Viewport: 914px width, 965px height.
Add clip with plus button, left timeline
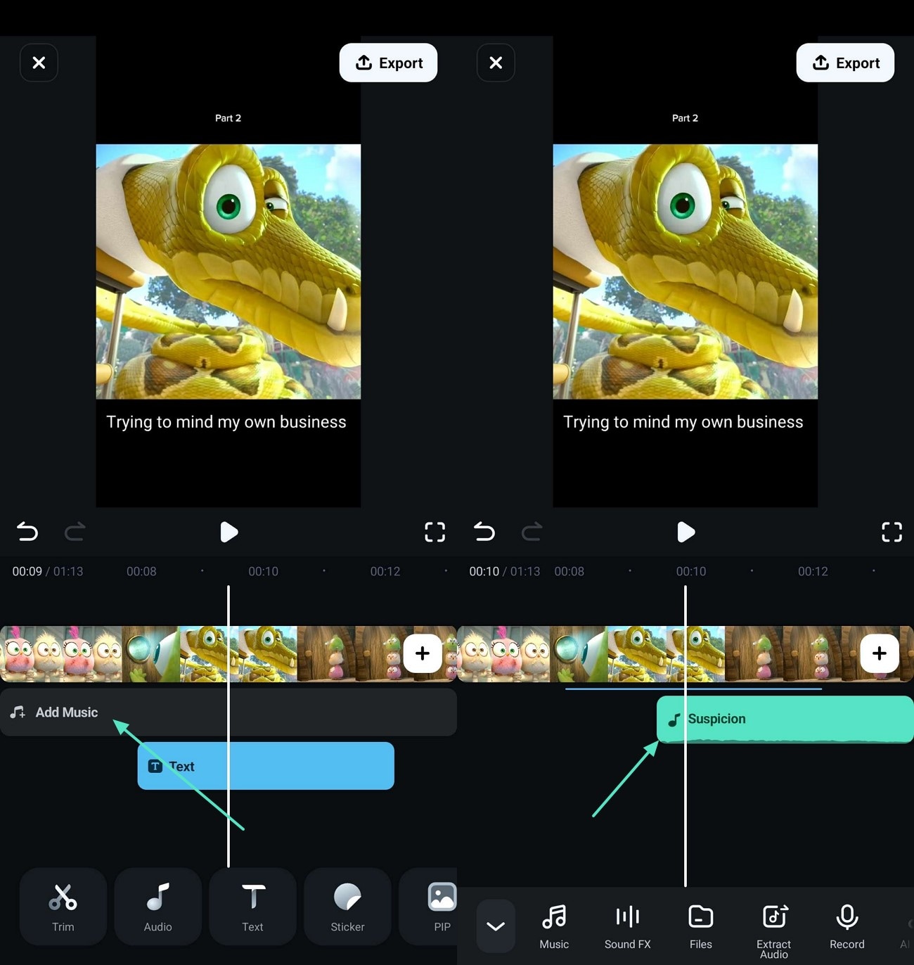[423, 653]
